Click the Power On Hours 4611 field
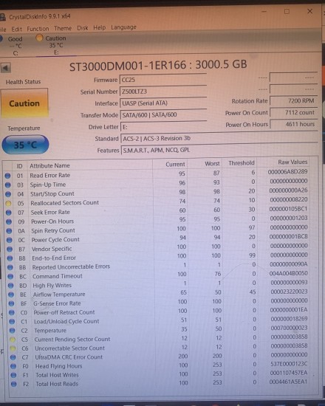The width and height of the screenshot is (325, 406). 293,124
